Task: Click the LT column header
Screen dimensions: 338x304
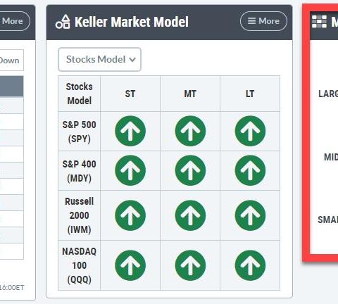Action: tap(250, 94)
